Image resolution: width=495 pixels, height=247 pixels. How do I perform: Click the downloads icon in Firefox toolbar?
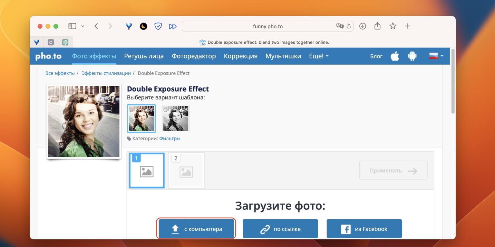pyautogui.click(x=362, y=26)
